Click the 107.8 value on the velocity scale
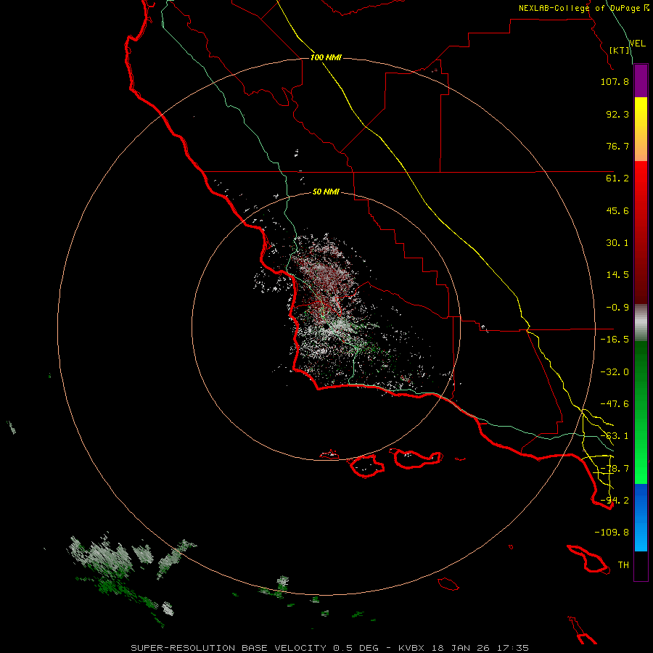Image resolution: width=653 pixels, height=653 pixels. pyautogui.click(x=615, y=81)
